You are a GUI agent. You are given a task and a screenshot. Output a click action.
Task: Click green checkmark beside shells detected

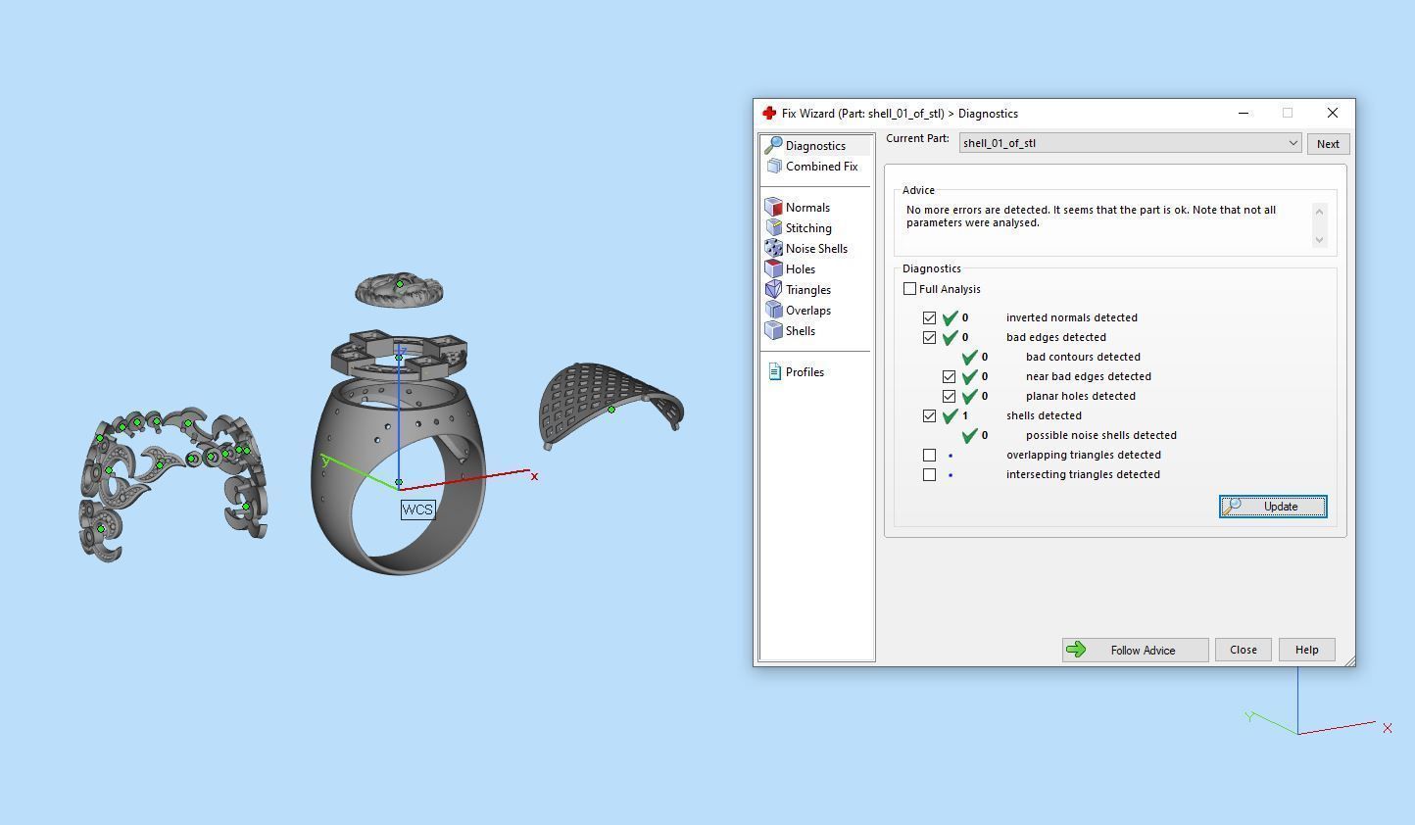point(950,415)
